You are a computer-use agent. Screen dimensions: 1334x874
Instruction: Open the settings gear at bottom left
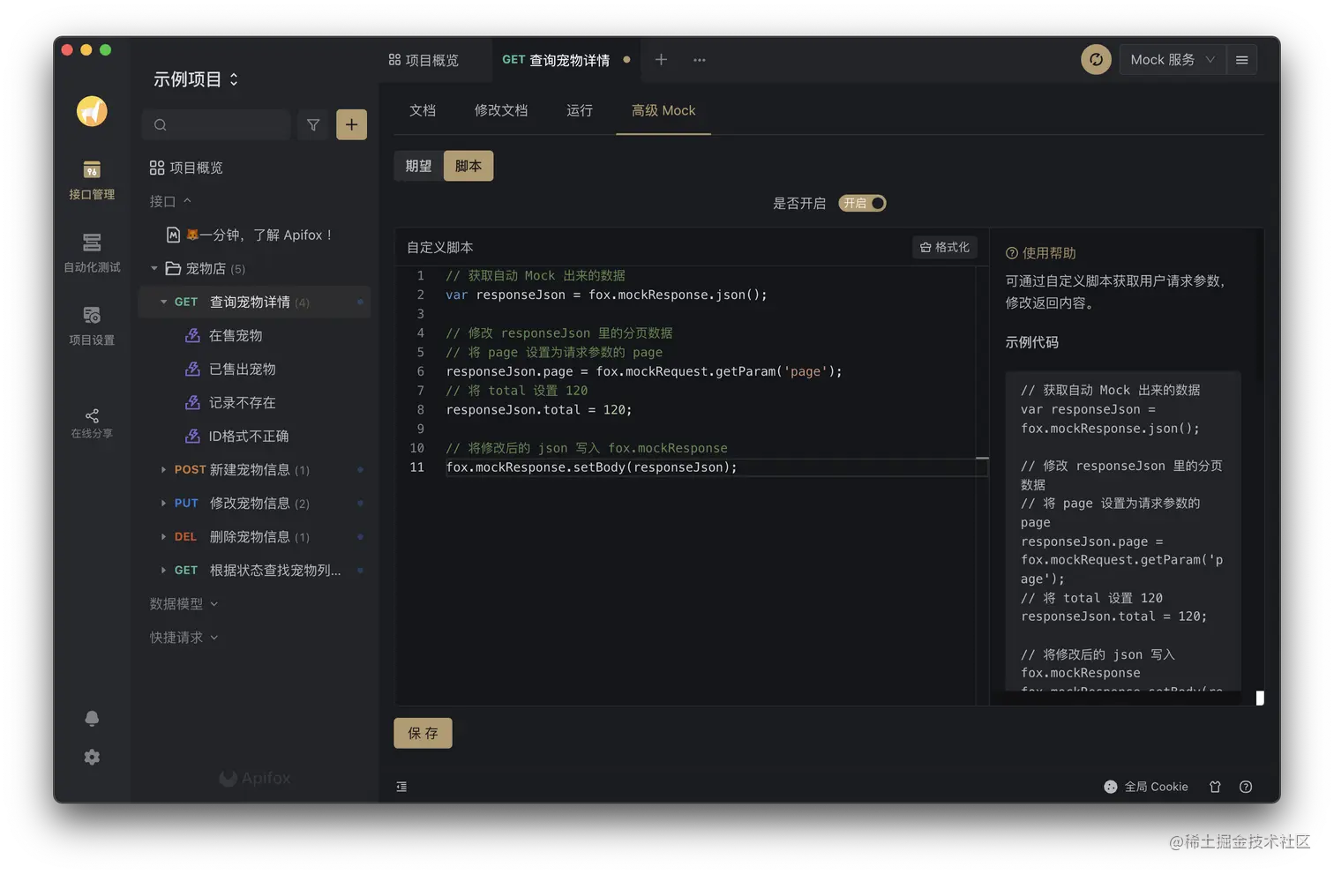[91, 757]
